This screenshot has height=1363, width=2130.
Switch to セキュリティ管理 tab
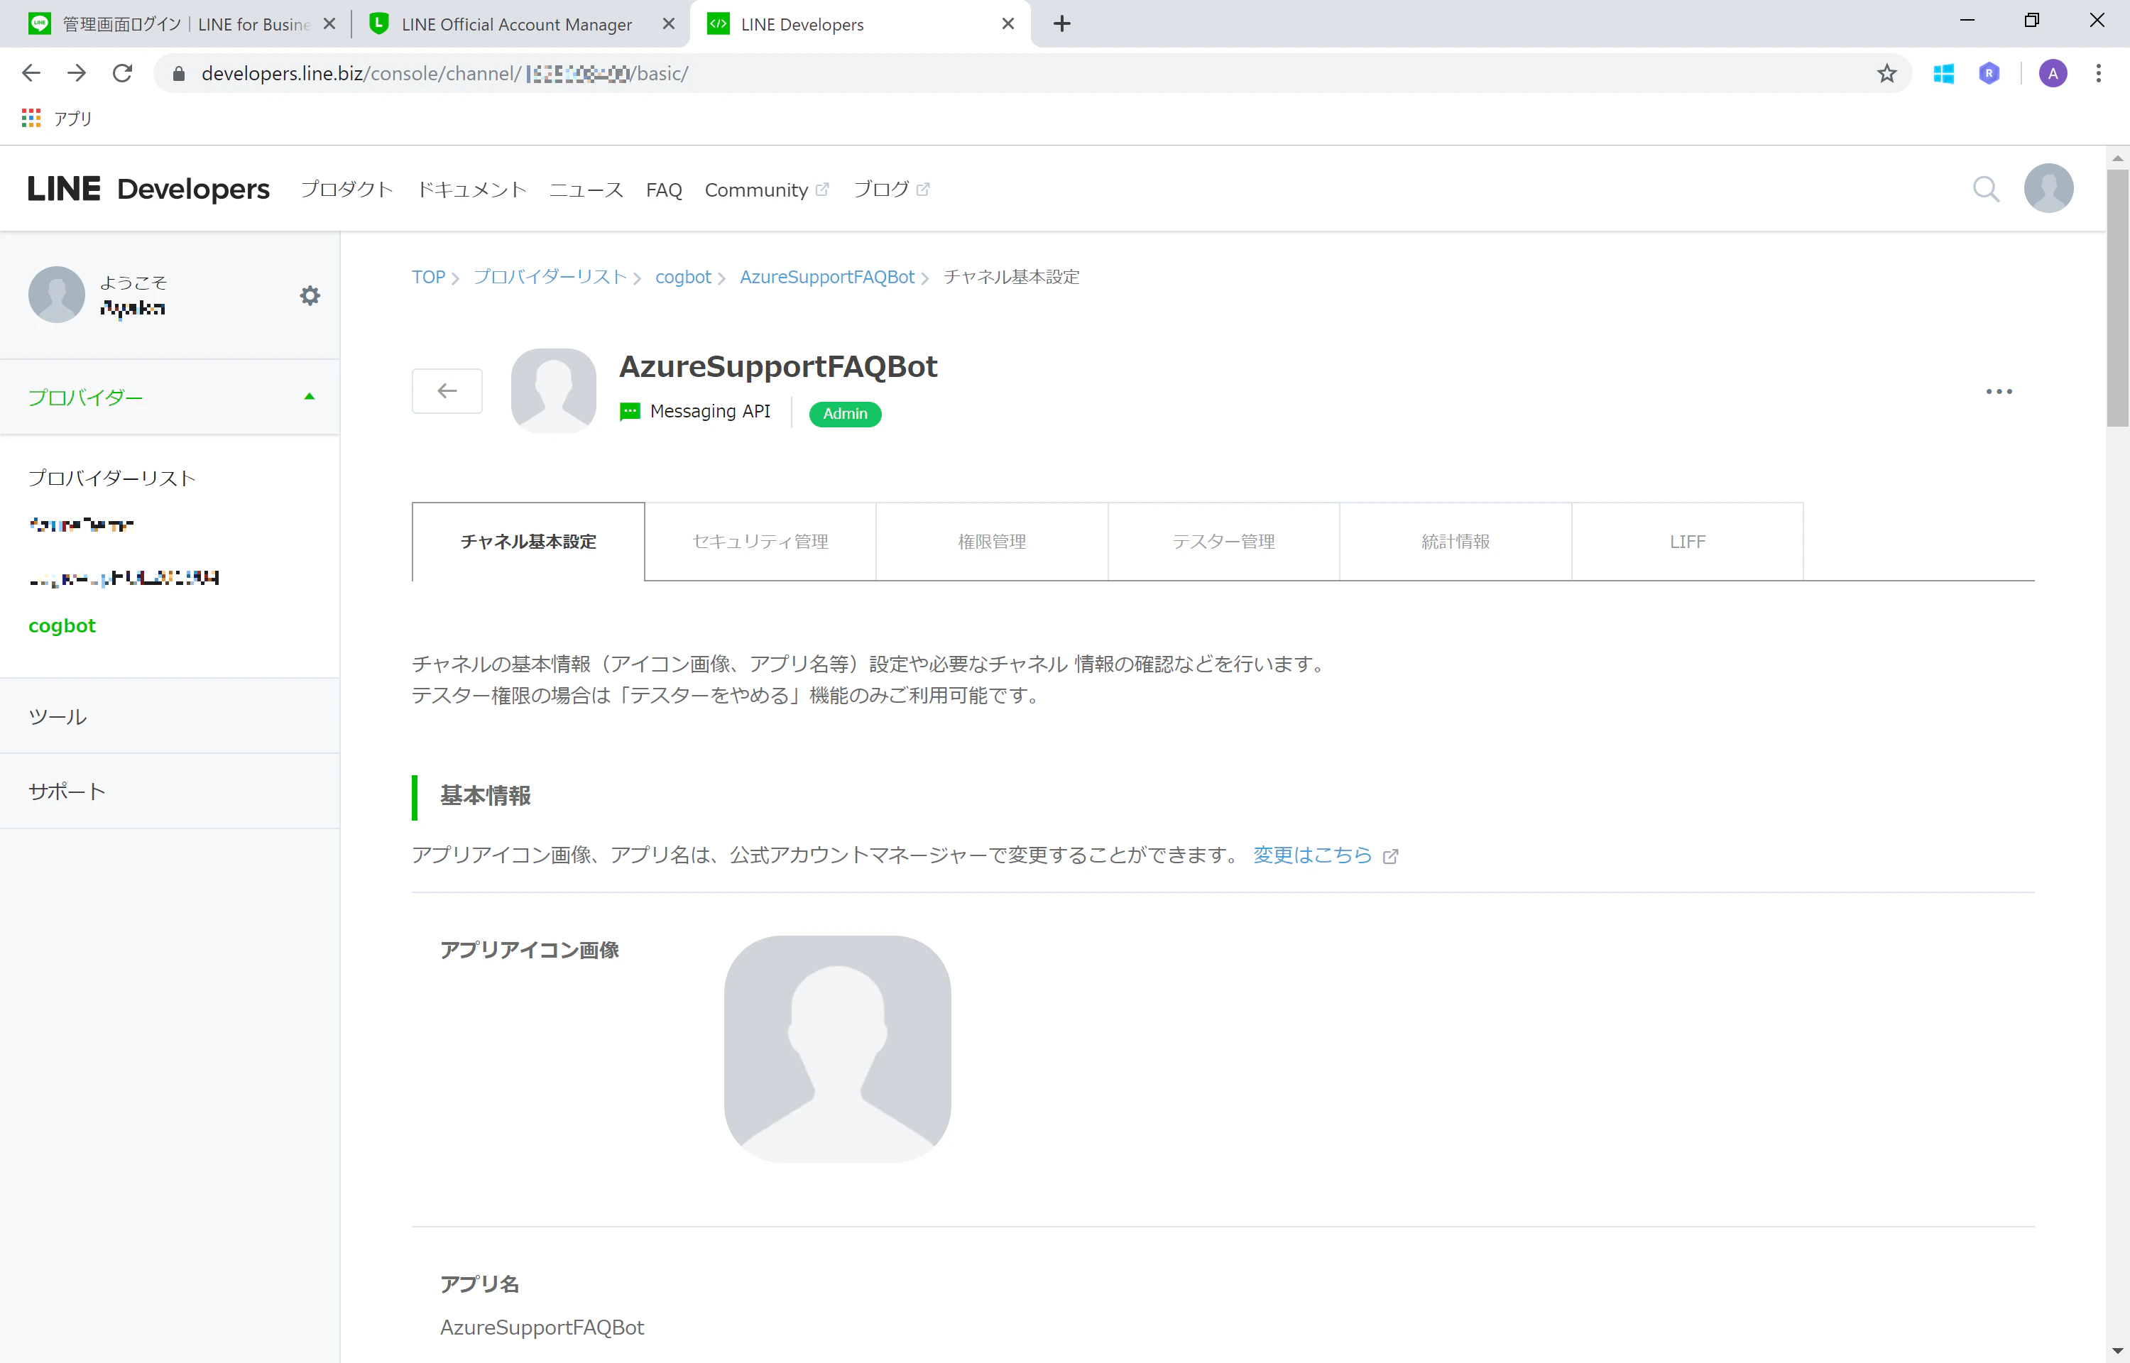tap(760, 542)
